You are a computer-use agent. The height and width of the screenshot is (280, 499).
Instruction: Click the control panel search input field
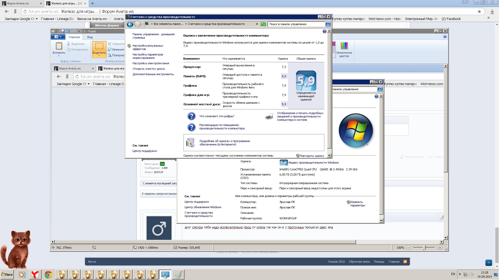[x=296, y=24]
